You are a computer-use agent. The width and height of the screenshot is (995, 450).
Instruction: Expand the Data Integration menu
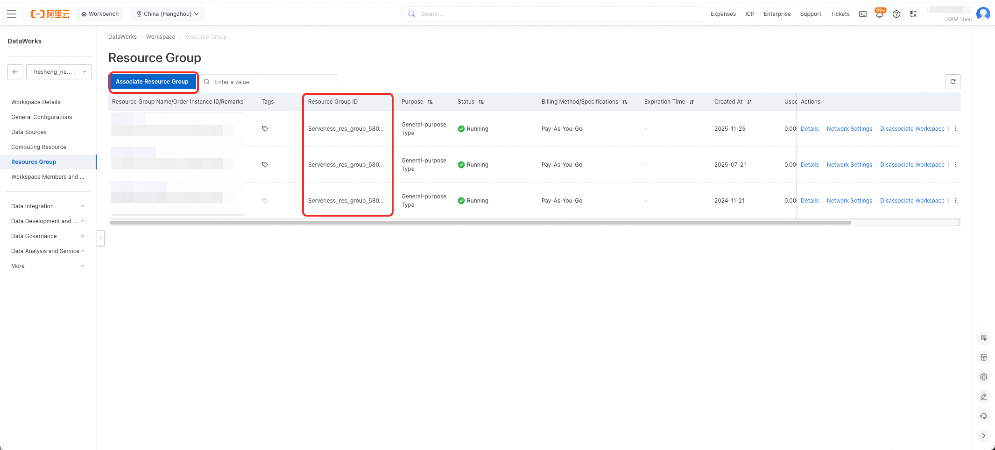coord(48,206)
